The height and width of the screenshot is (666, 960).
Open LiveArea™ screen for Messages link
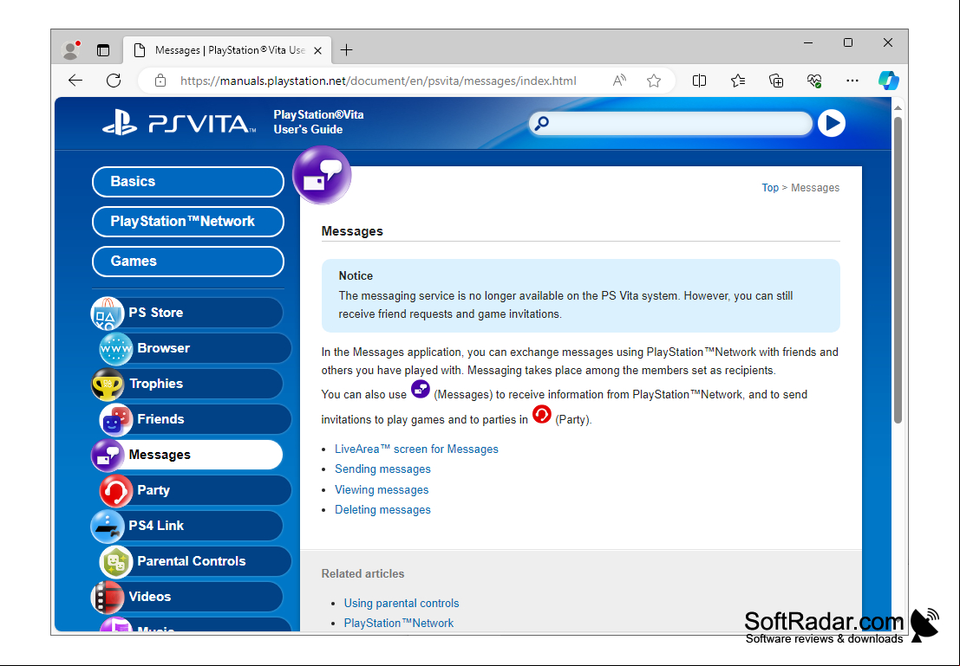tap(416, 449)
